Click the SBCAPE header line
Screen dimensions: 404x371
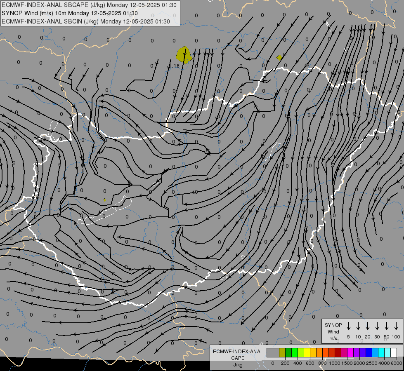tap(89, 5)
